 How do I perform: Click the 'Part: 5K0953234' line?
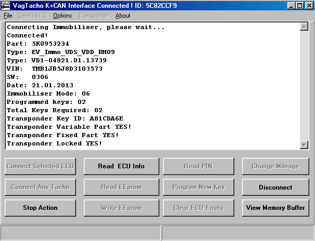[38, 44]
